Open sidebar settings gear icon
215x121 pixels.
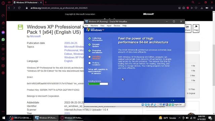3,73
